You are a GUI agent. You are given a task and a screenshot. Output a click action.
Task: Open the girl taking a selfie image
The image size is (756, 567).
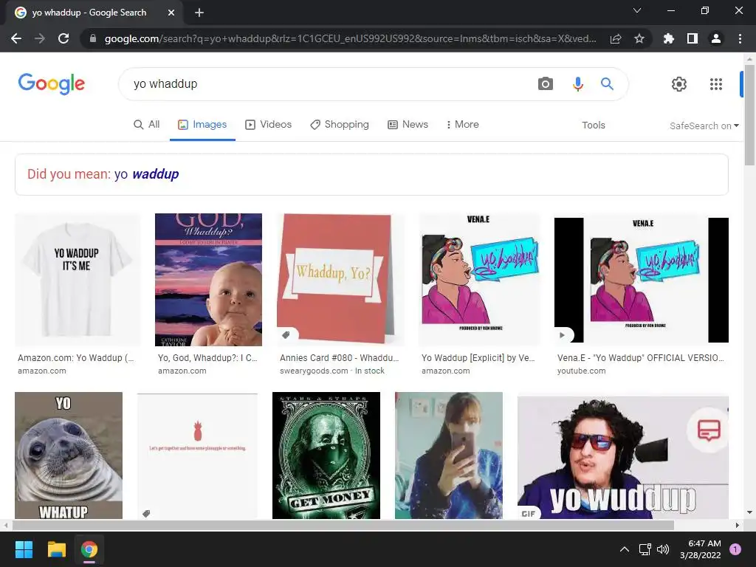click(449, 455)
